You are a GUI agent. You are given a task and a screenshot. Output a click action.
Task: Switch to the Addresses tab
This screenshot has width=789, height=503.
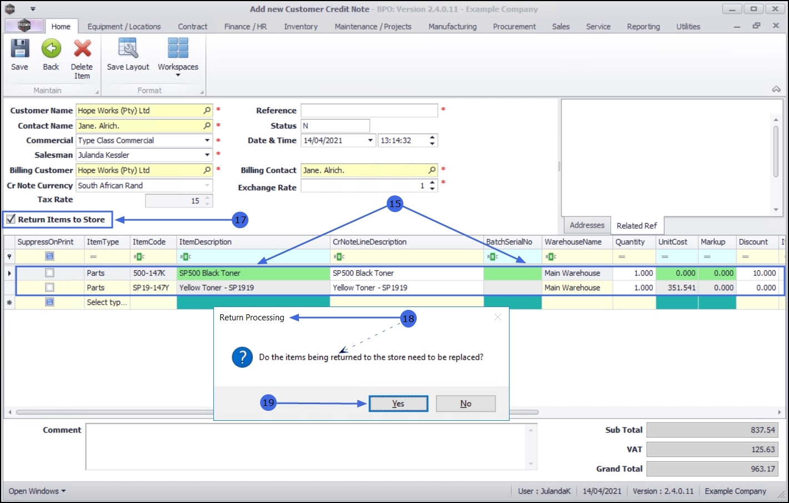(x=587, y=225)
